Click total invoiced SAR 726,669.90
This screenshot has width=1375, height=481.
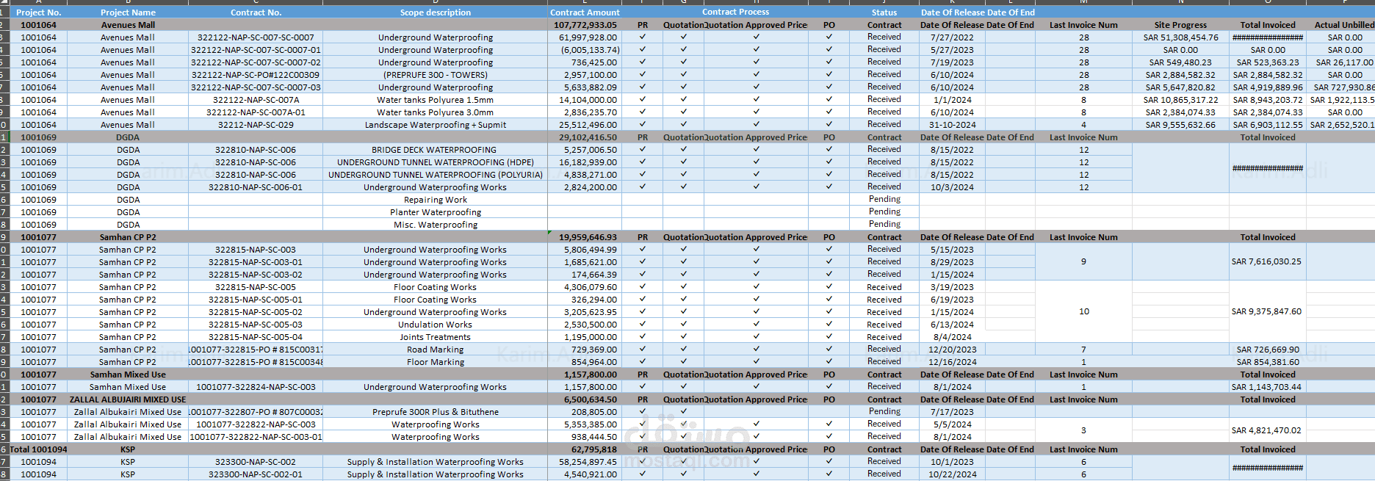[1268, 350]
